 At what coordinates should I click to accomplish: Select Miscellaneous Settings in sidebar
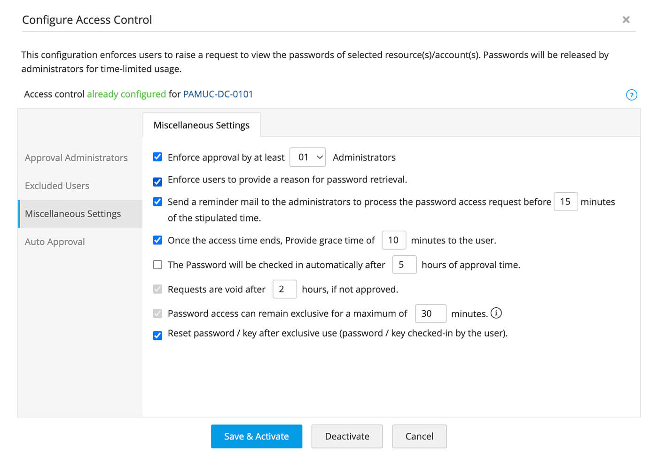73,214
